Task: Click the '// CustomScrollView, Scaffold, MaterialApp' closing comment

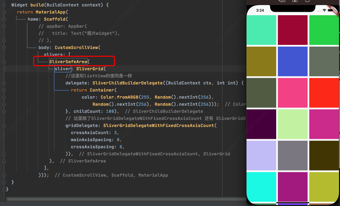Action: 111,175
